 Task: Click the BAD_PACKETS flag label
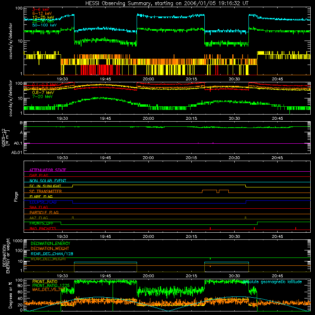(x=43, y=228)
